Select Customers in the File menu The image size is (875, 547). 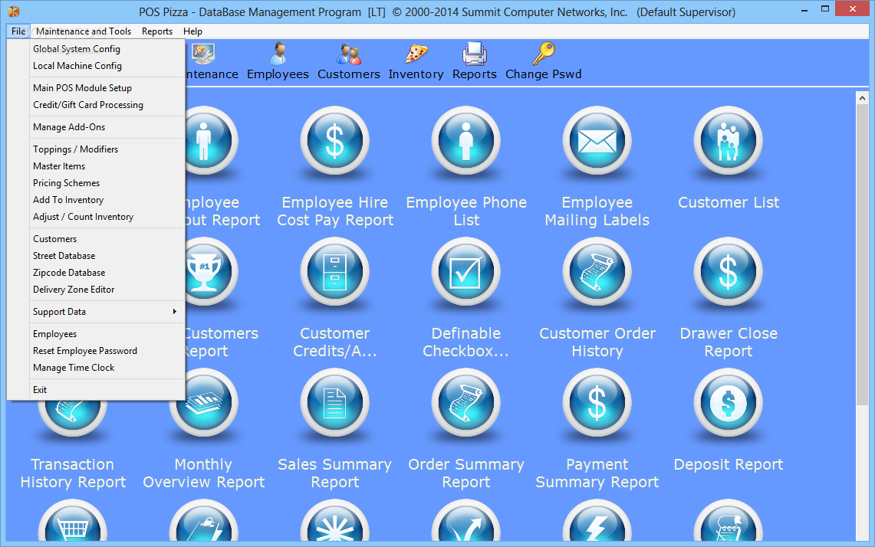[x=106, y=239]
